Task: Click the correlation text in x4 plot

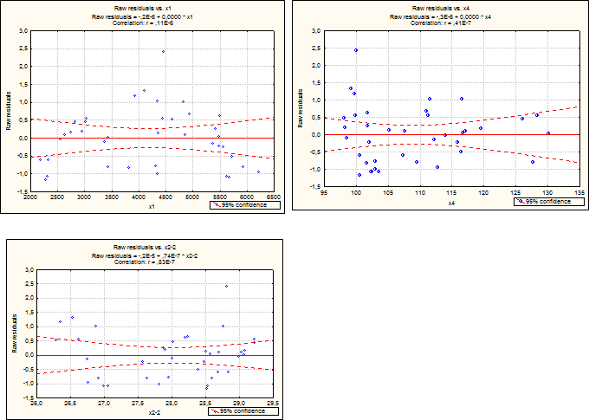Action: pyautogui.click(x=442, y=23)
